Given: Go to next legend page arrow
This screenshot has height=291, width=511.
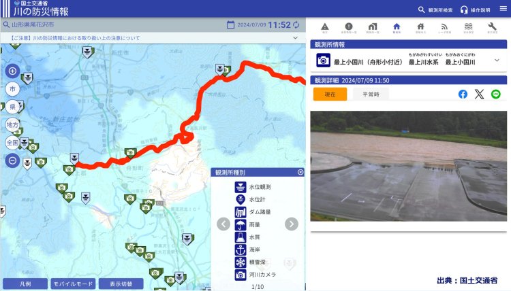Looking at the screenshot, I should click(x=292, y=224).
